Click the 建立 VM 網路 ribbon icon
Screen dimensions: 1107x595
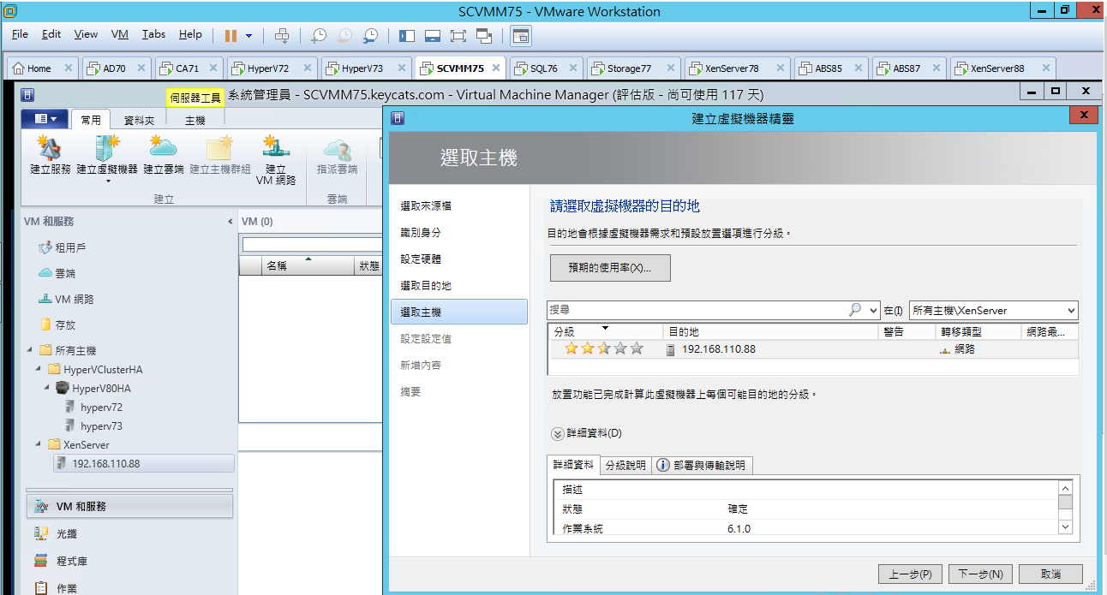[276, 159]
